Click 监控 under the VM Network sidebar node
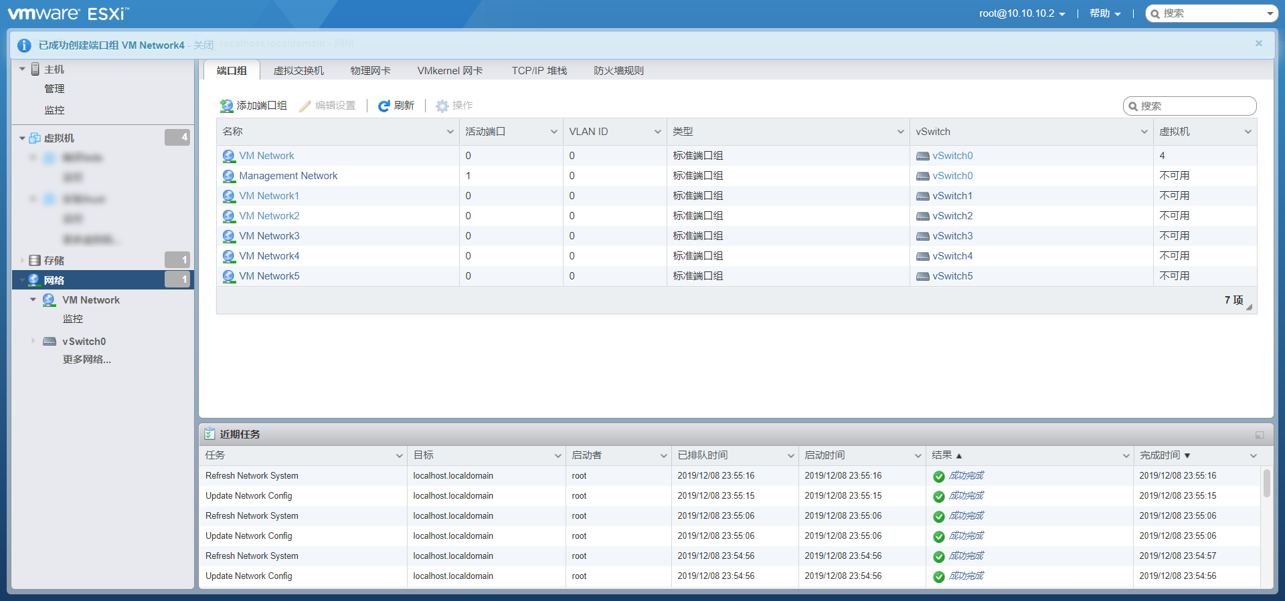1285x601 pixels. 73,319
